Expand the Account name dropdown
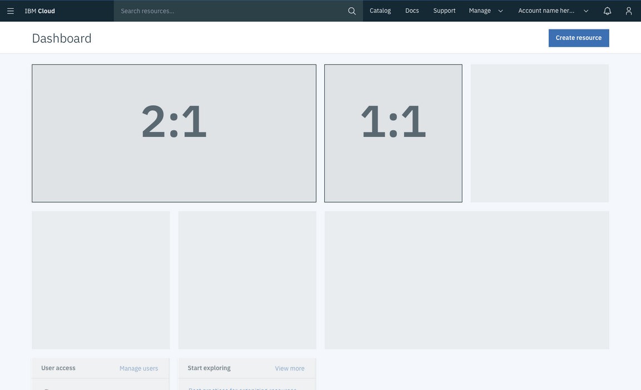The width and height of the screenshot is (641, 390). [x=585, y=10]
